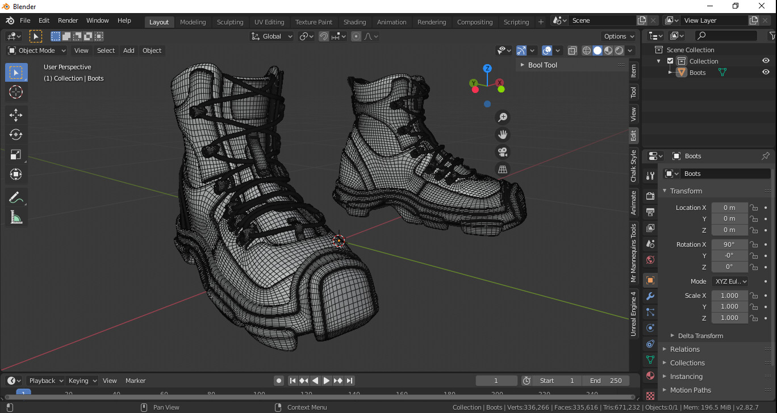Toggle X-Ray shading mode
The width and height of the screenshot is (777, 413).
[x=573, y=50]
